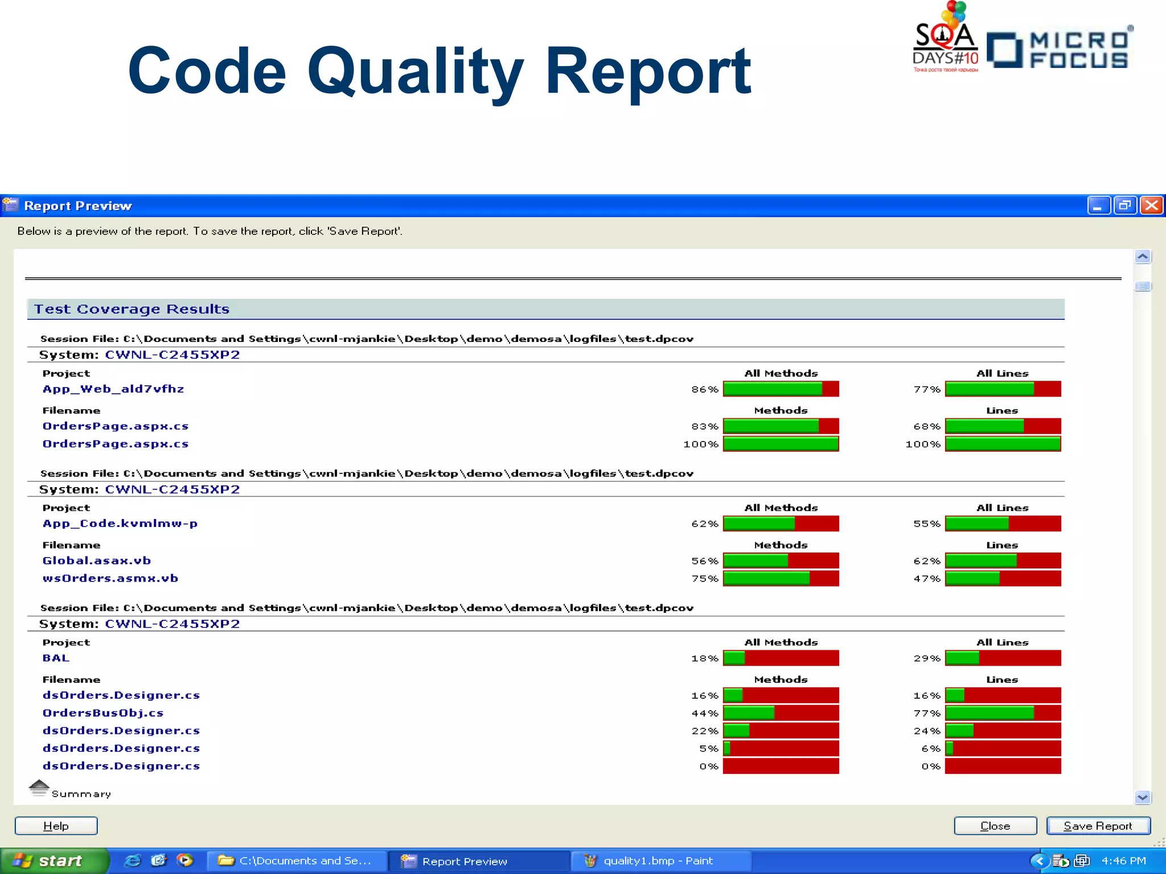Open the App_Code.kvmlmw-p project link
Screen dimensions: 1166x874
[120, 523]
